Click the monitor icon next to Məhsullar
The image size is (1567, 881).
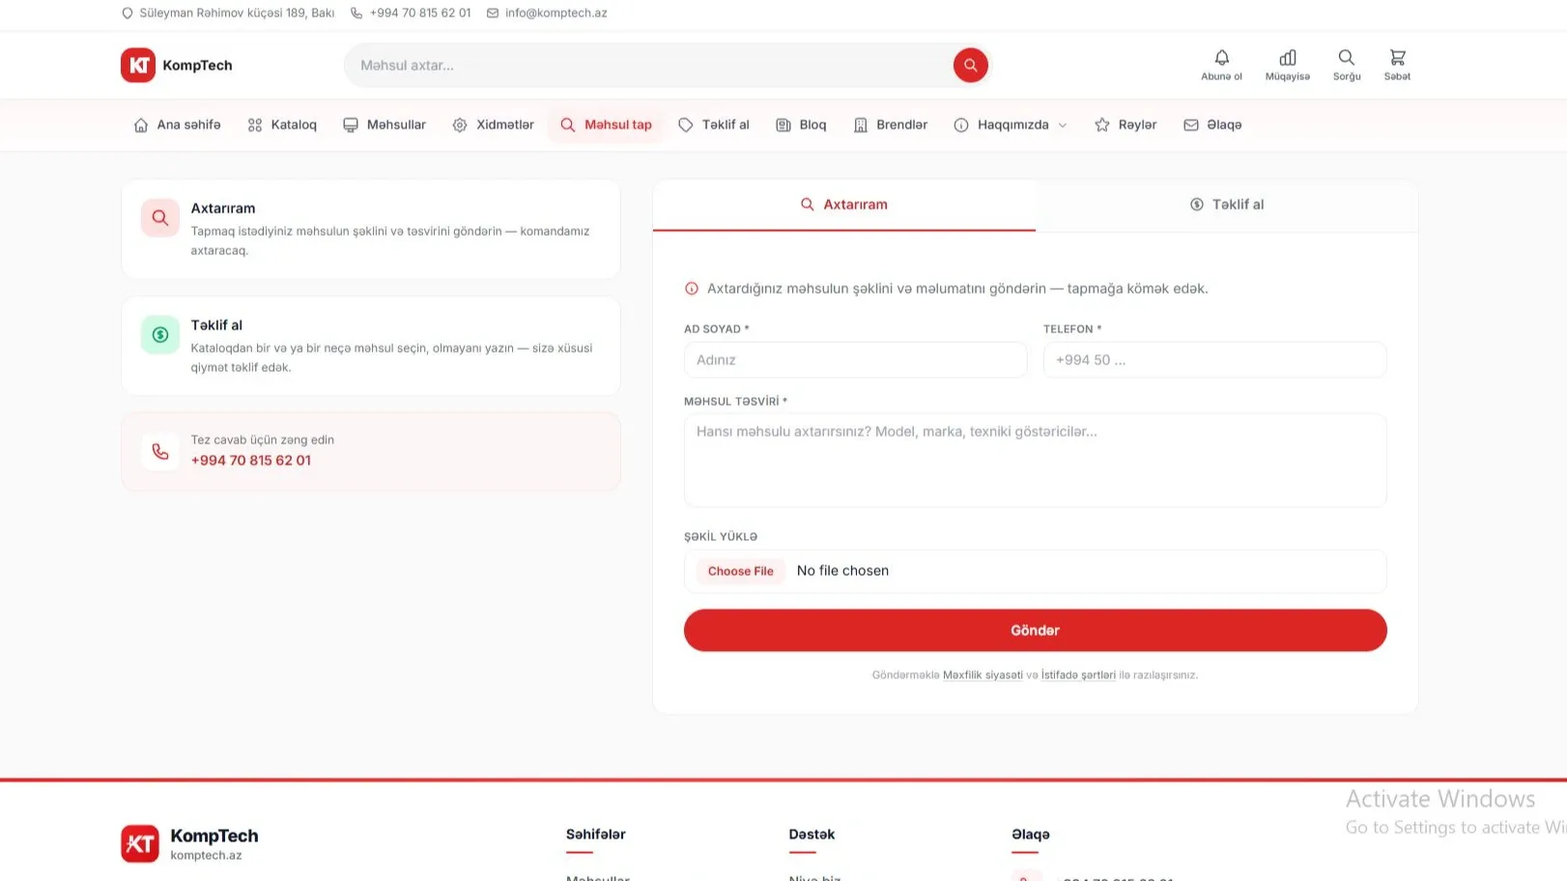click(351, 125)
